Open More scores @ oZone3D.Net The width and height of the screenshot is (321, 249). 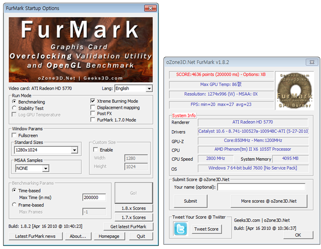pos(269,201)
